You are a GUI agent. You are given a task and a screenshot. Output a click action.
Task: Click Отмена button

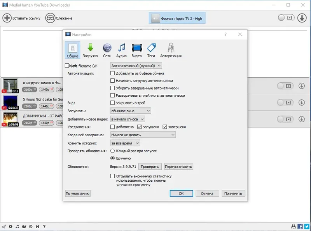tap(207, 193)
